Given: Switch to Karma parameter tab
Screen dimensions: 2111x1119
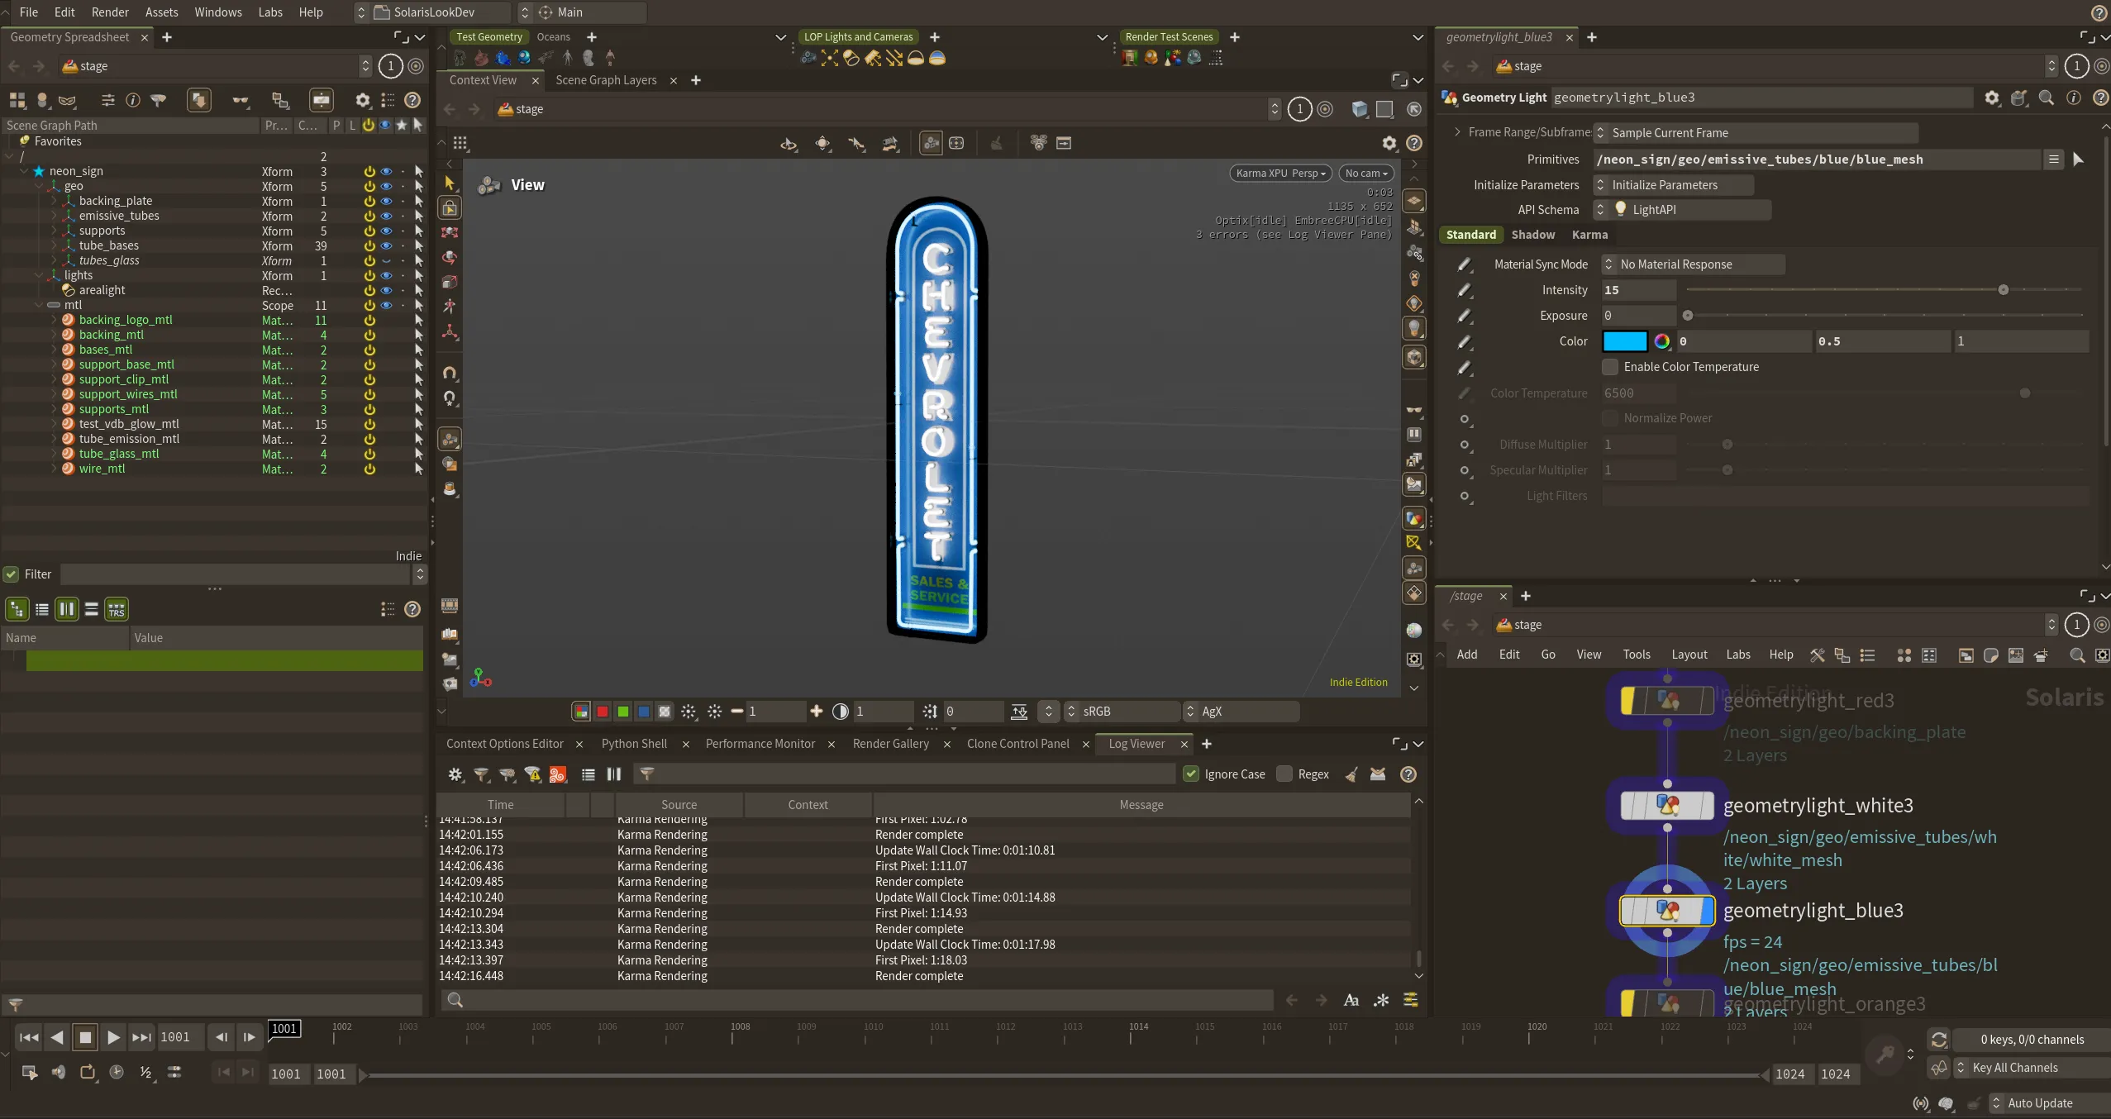Looking at the screenshot, I should click(1589, 235).
